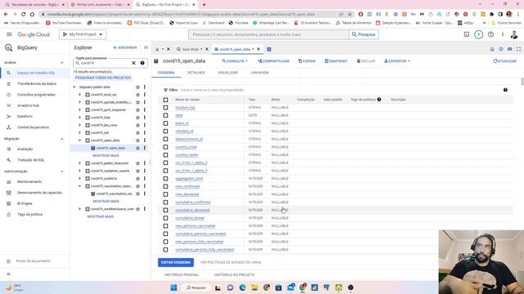Close the Sem título tab
Image resolution: width=524 pixels, height=294 pixels.
207,49
